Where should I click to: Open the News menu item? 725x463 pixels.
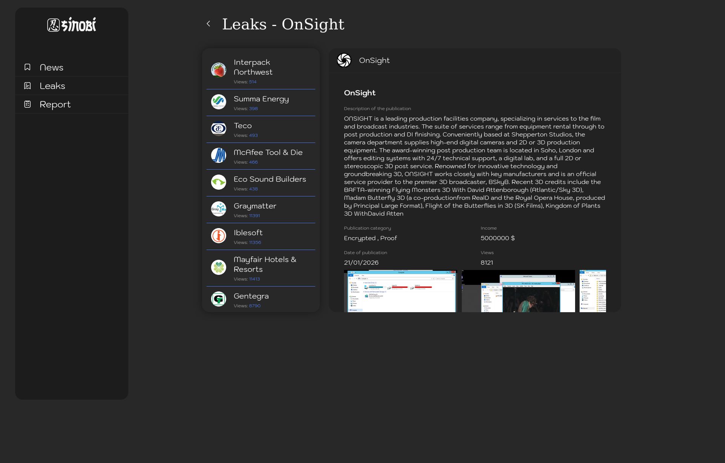(52, 67)
